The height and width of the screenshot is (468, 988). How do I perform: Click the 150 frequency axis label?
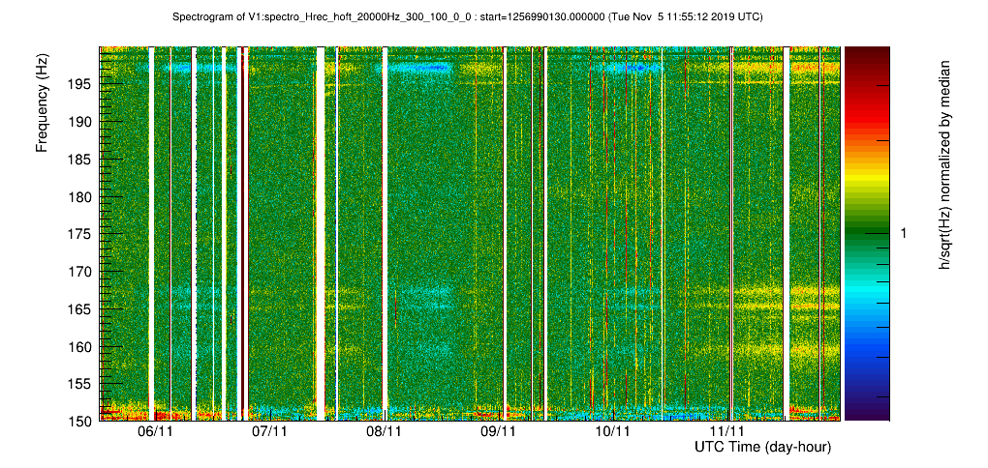(x=82, y=421)
